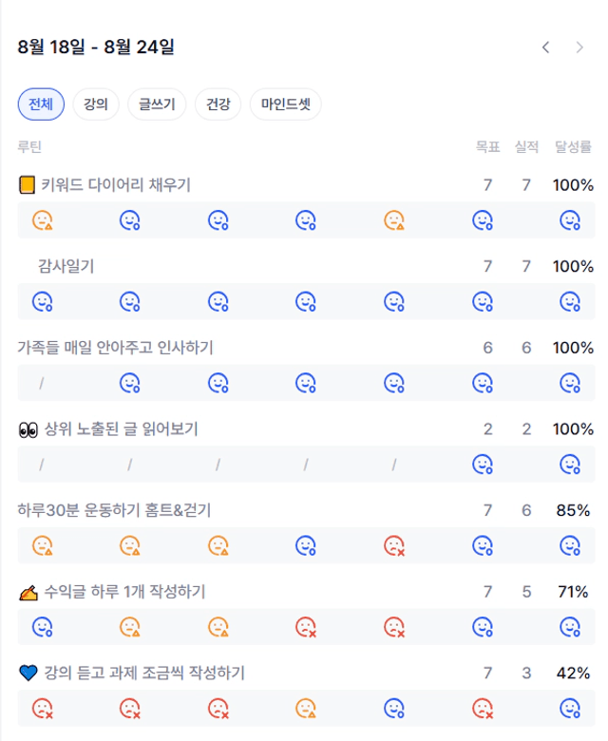Viewport: 608px width, 741px height.
Task: Click first blue smiley in 수익글 하루 1개 row
Action: point(43,627)
